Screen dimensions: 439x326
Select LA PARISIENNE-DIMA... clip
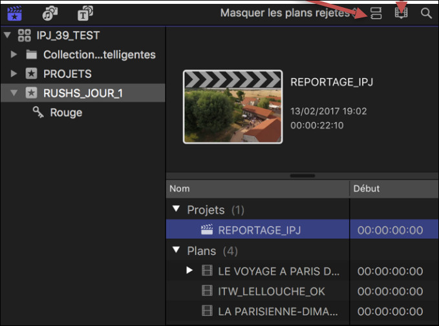pos(278,311)
